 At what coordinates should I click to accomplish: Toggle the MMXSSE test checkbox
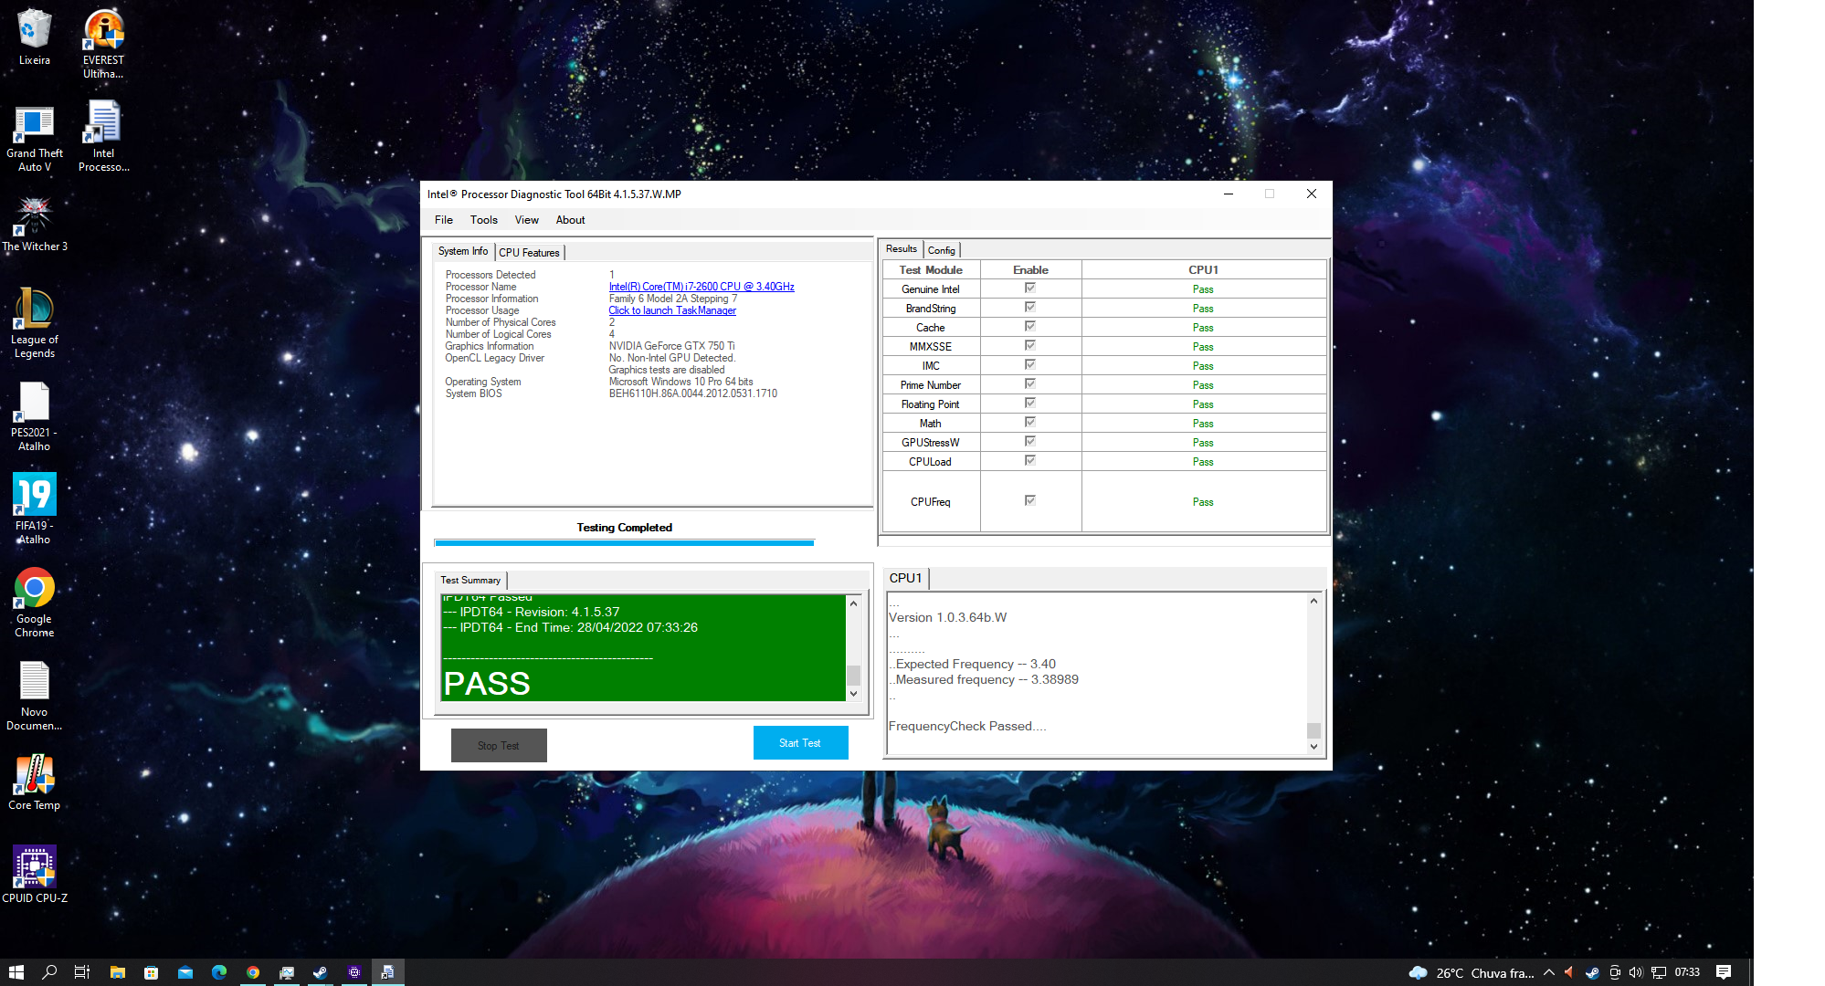[x=1030, y=346]
